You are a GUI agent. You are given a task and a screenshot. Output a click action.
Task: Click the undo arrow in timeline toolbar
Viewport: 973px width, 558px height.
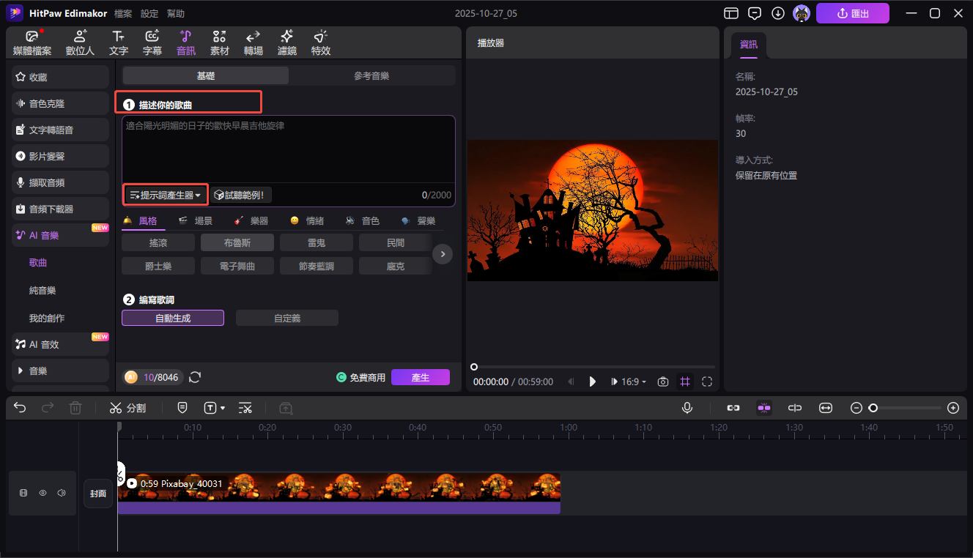tap(20, 408)
